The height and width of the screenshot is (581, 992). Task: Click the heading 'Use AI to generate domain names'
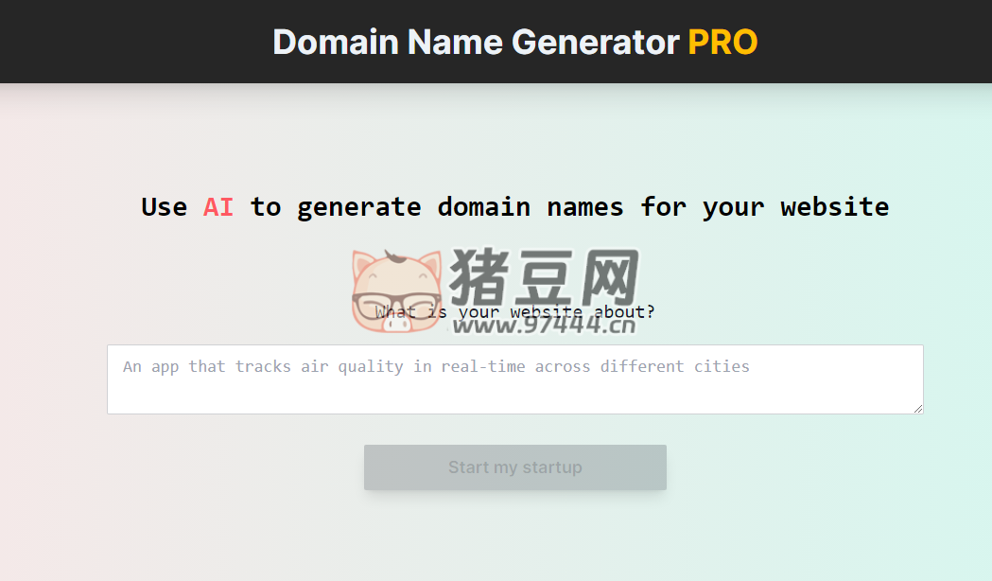click(x=514, y=206)
